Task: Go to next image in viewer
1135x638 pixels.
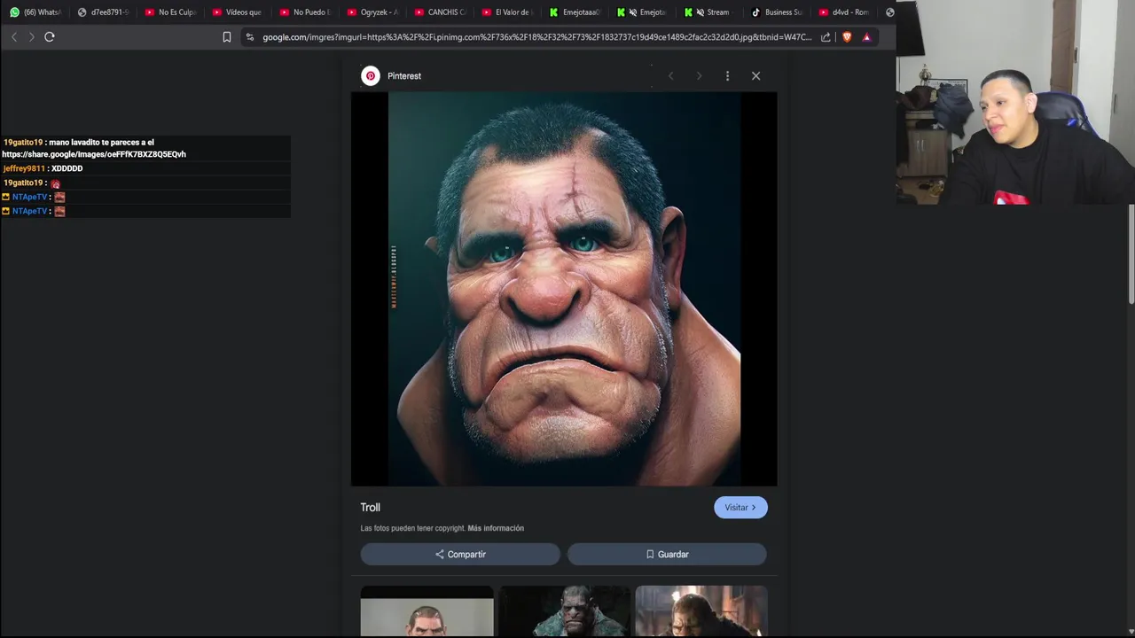Action: coord(699,76)
